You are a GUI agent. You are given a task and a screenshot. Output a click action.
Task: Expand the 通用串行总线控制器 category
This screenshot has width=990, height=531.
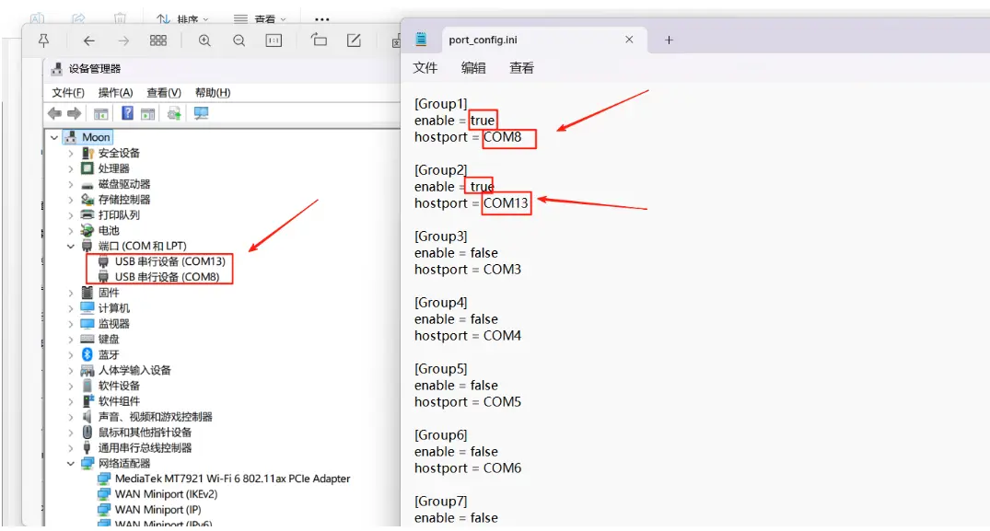71,448
